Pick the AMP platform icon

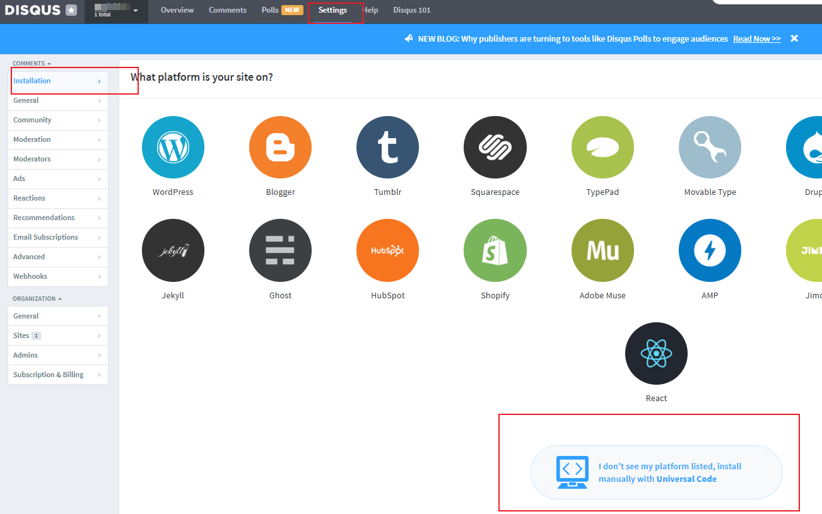point(710,250)
